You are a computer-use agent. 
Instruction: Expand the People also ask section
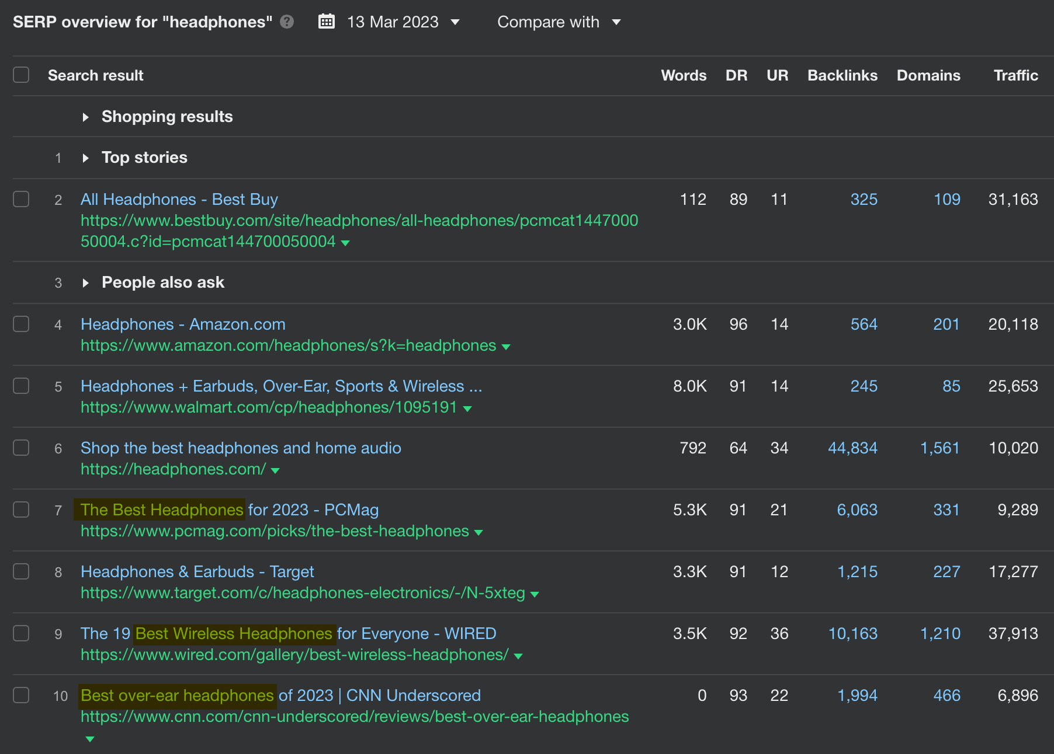(x=85, y=282)
